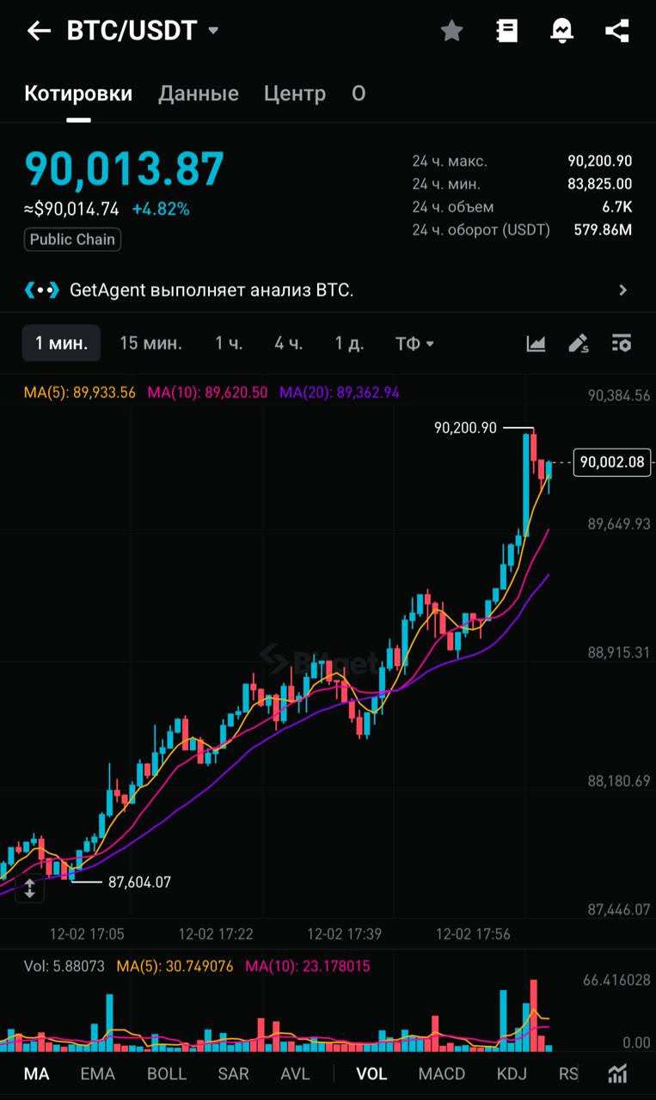The height and width of the screenshot is (1100, 656).
Task: Tap the chart expand vertical arrows icon
Action: coord(29,889)
